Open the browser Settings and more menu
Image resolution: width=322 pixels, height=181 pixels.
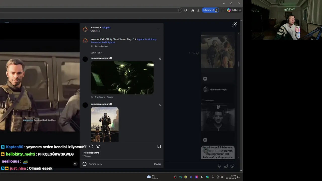pyautogui.click(x=222, y=10)
